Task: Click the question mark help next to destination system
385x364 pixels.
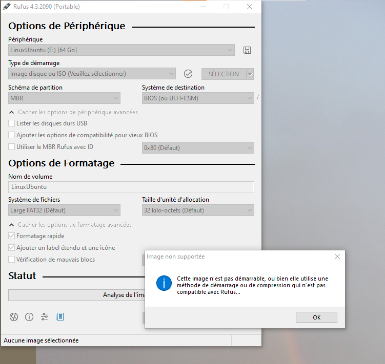Action: 257,97
